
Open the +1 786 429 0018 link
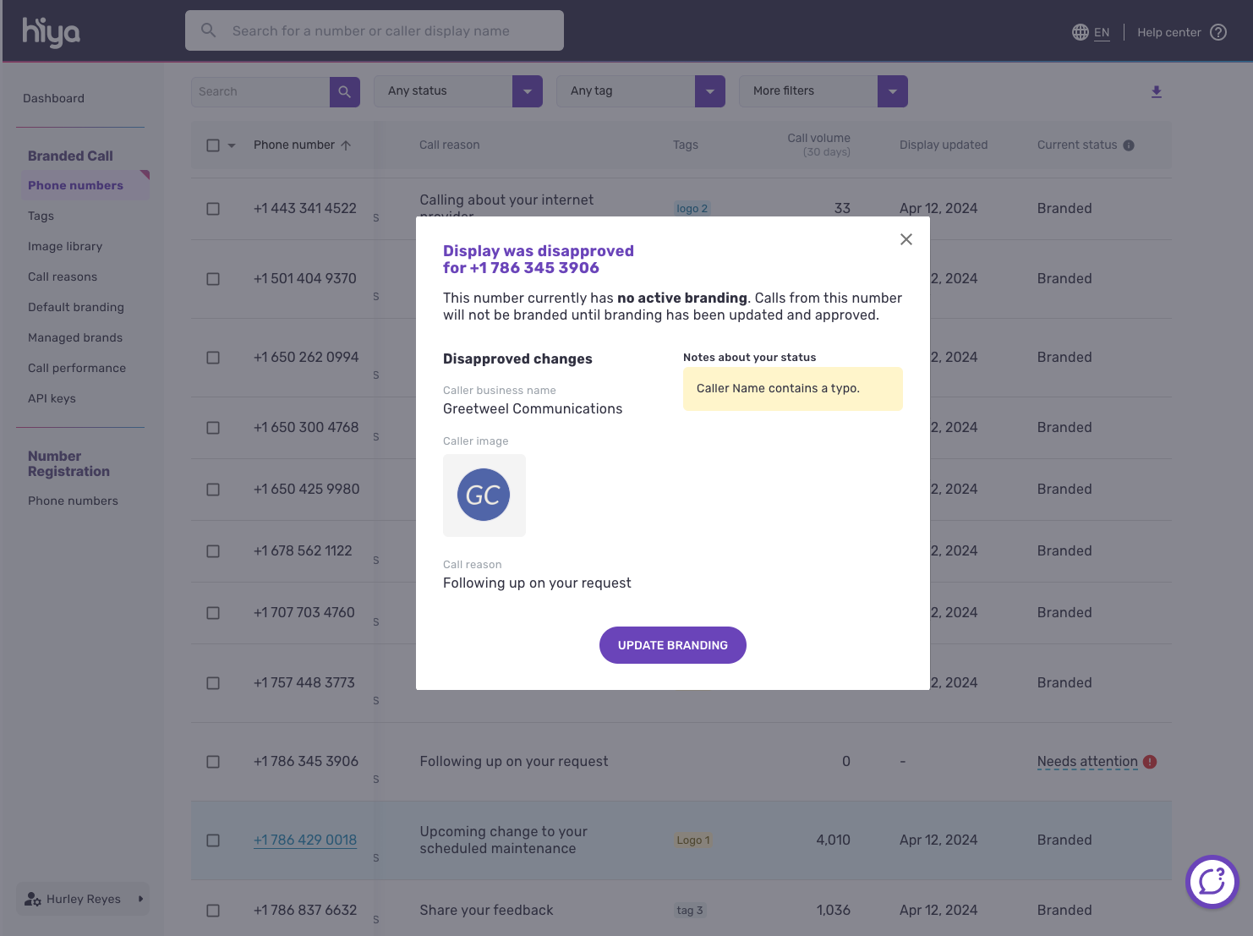pos(305,840)
